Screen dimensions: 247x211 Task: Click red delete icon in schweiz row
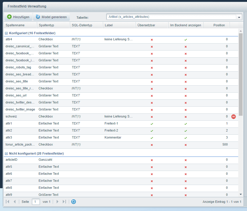(x=234, y=117)
